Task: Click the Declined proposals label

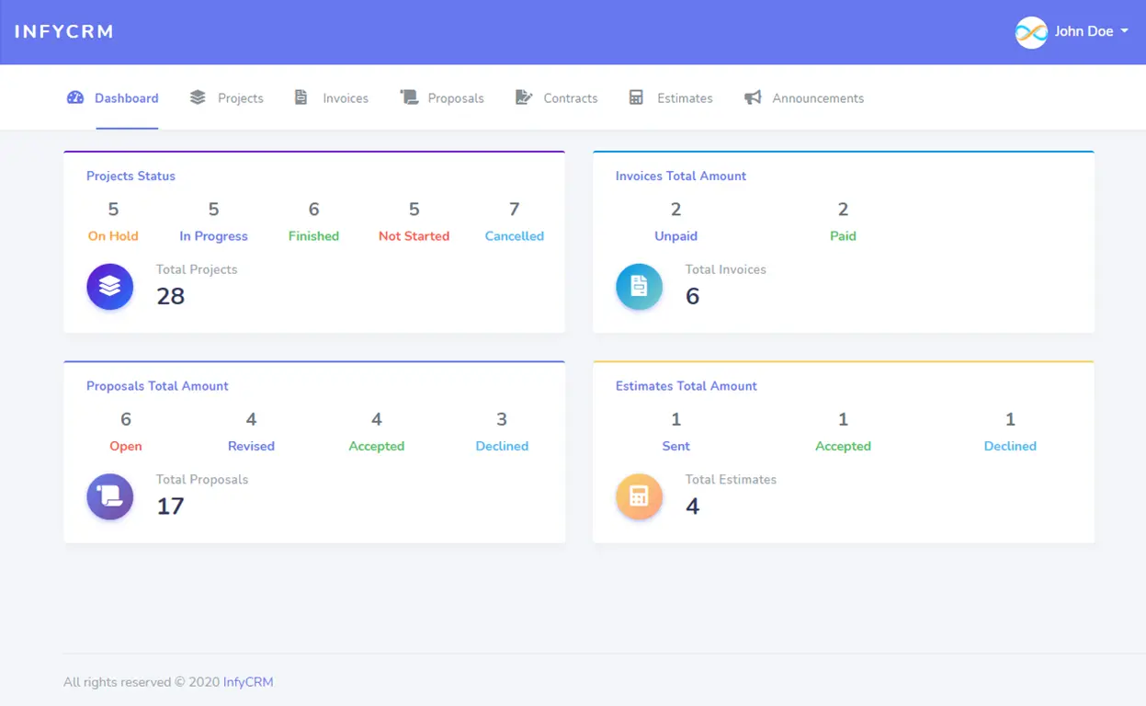Action: pos(502,446)
